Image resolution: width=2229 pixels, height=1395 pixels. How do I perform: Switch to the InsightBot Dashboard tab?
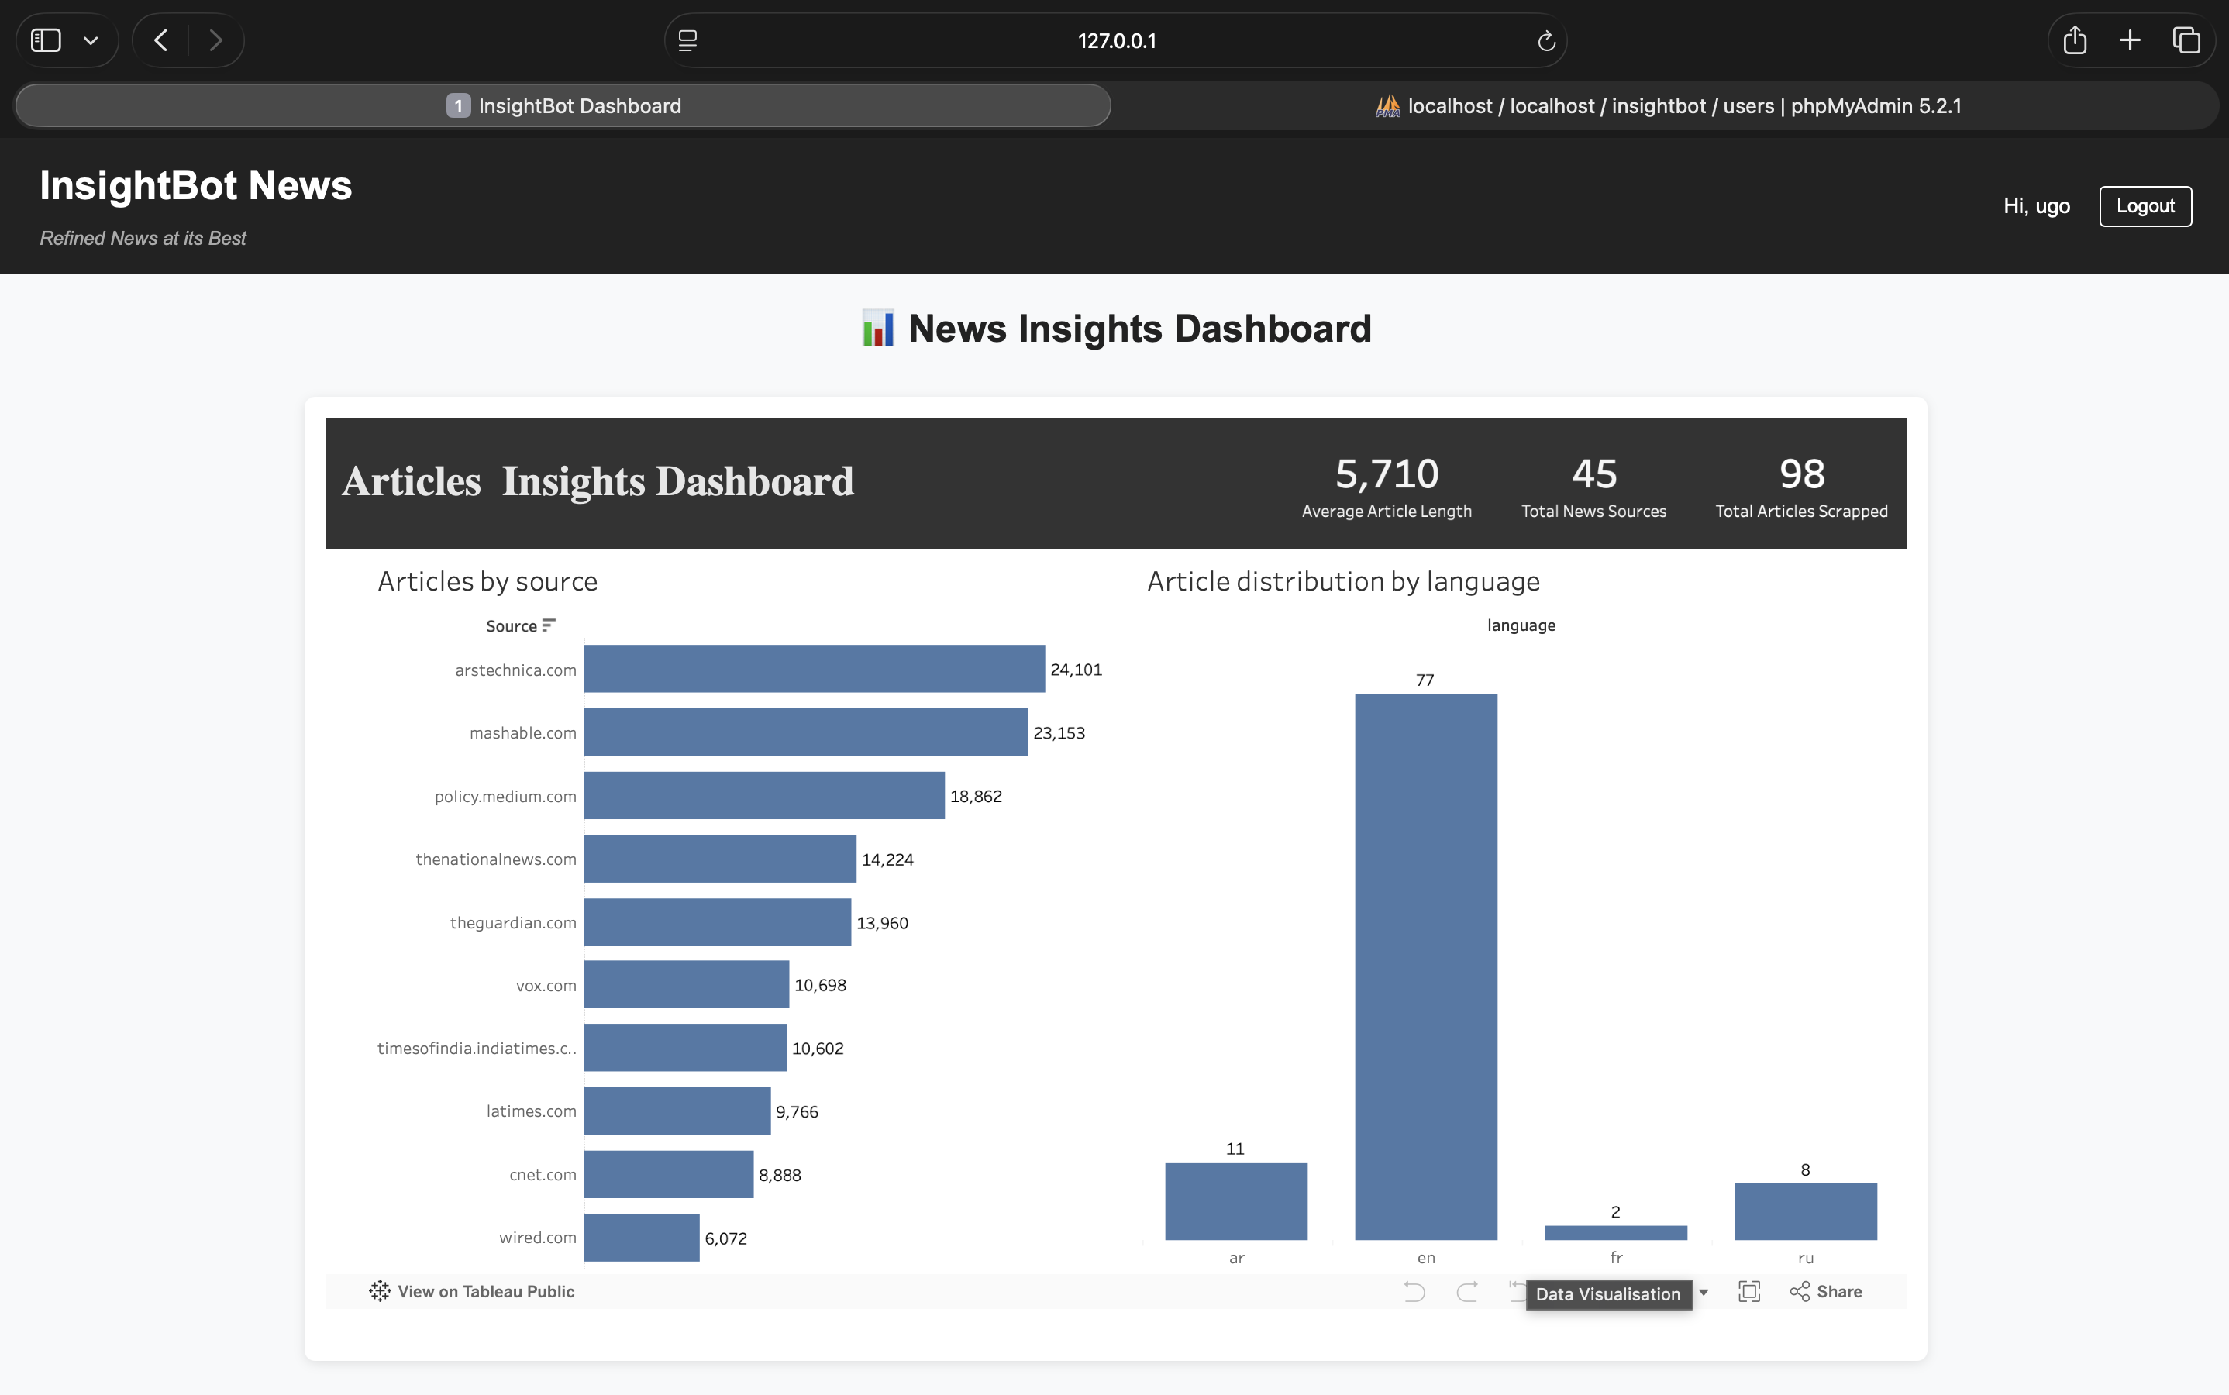coord(563,105)
